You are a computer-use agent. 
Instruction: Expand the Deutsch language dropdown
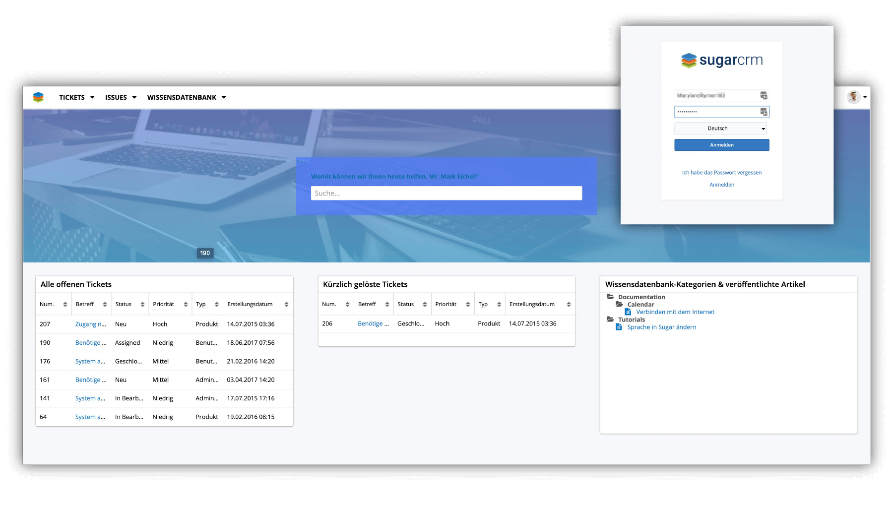[720, 128]
